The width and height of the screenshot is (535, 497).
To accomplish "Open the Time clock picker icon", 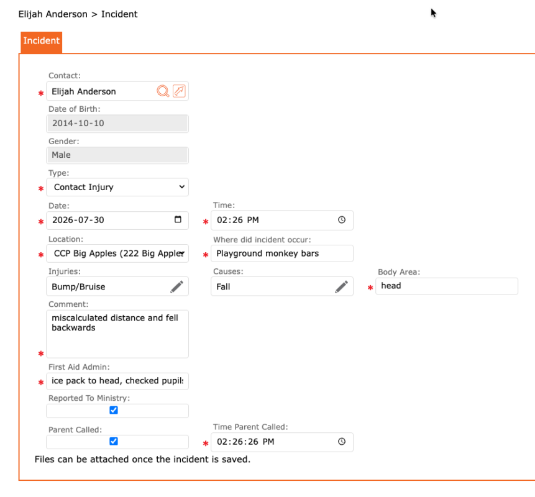I will [342, 220].
